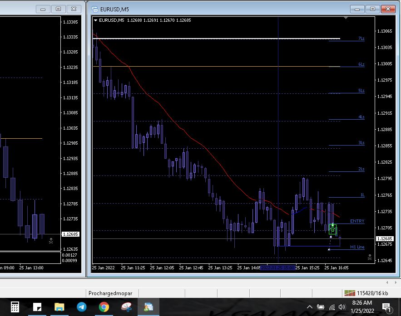The height and width of the screenshot is (316, 401).
Task: Click the skull icon in the left chart
Action: point(51,242)
